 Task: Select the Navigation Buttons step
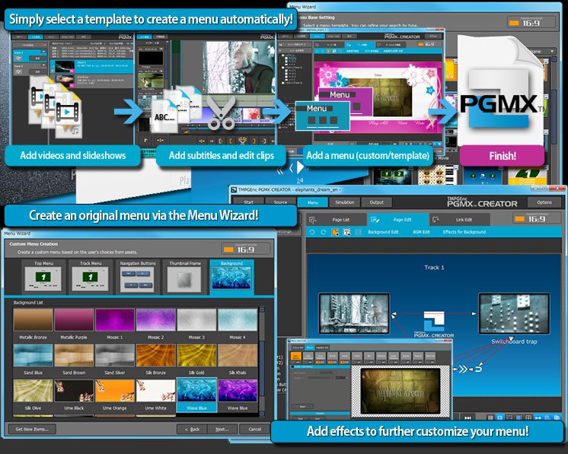point(138,277)
